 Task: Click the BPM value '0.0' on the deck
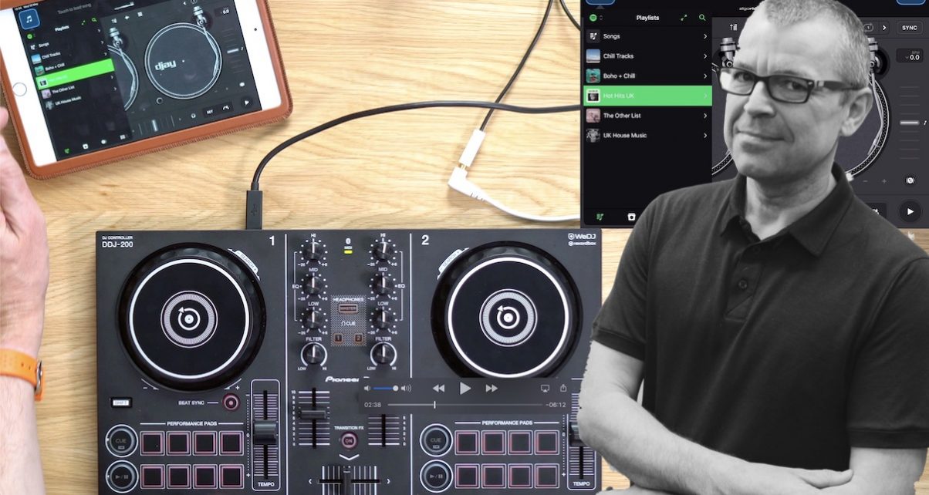(915, 56)
